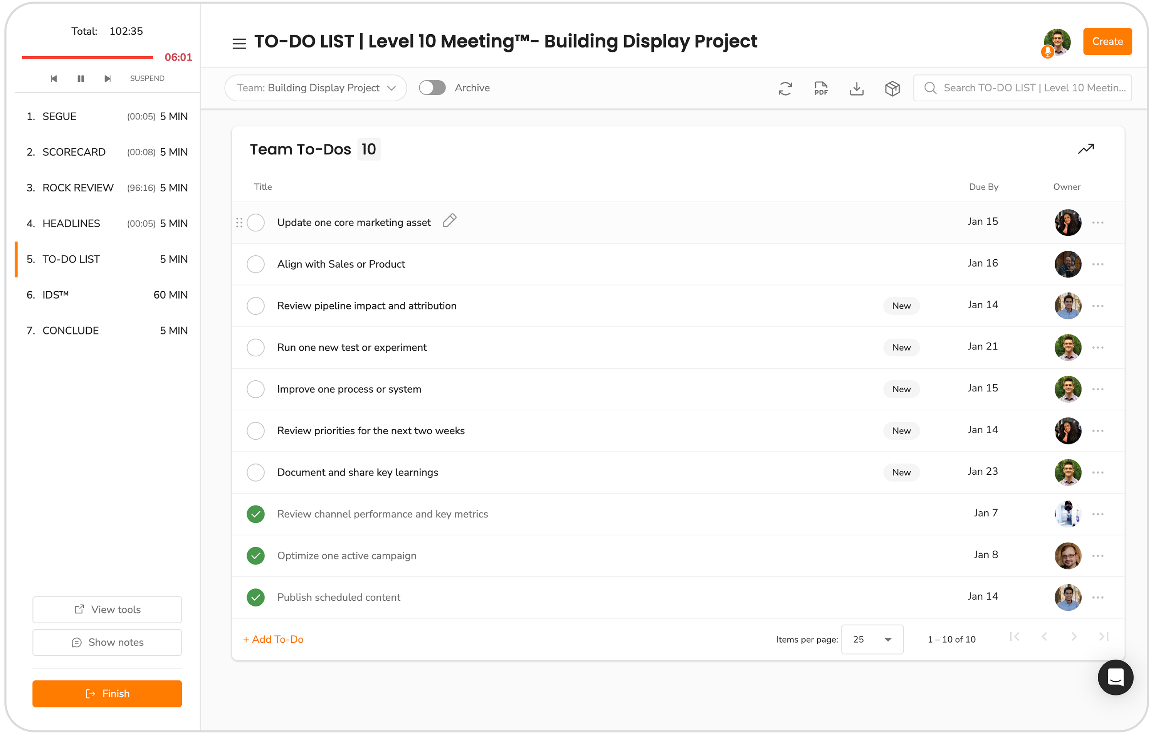Click the download icon in toolbar
The height and width of the screenshot is (734, 1156).
point(857,88)
